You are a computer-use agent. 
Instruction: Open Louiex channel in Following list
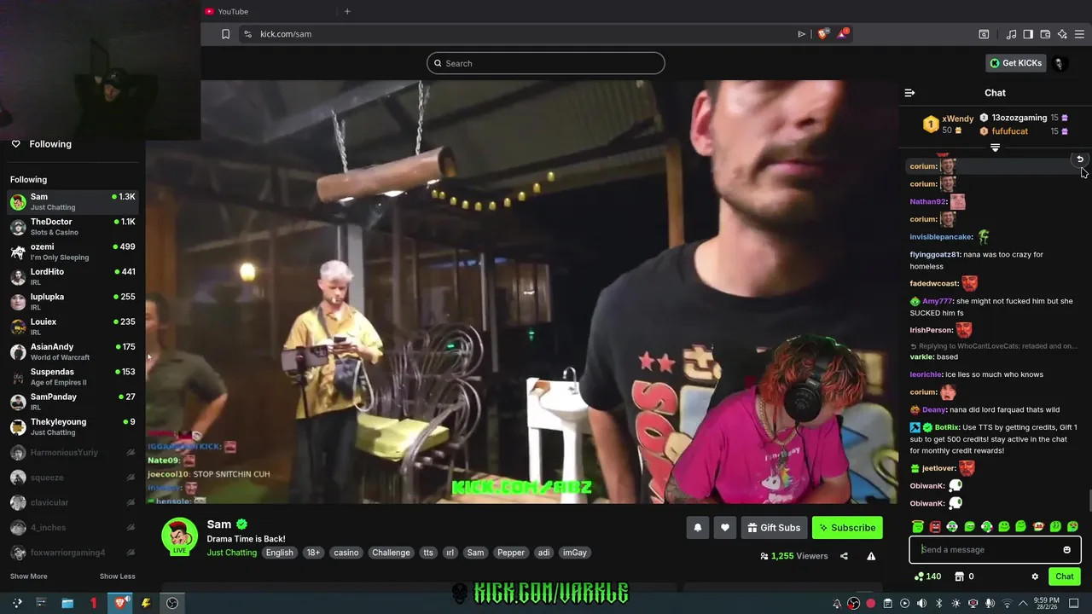pyautogui.click(x=73, y=327)
